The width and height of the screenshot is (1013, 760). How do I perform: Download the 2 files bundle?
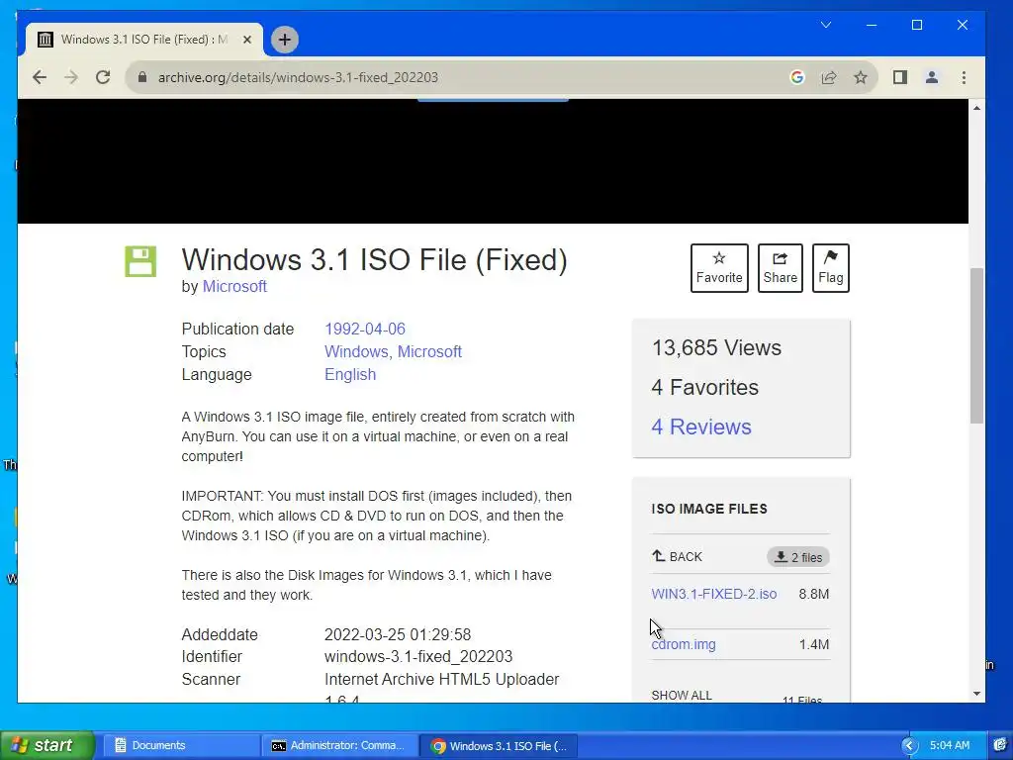coord(798,557)
